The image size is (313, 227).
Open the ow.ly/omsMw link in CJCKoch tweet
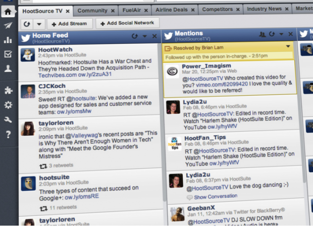pos(74,111)
